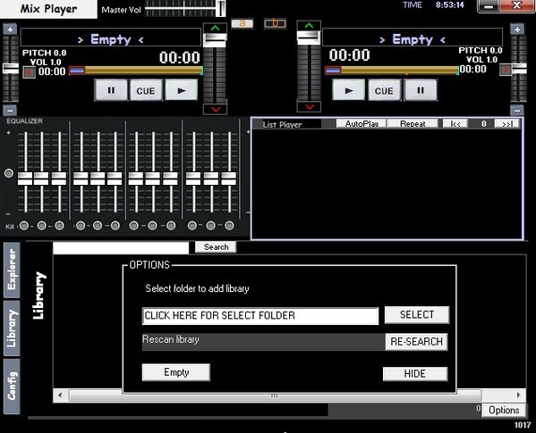Raise left deck pitch with plus icon
This screenshot has height=433, width=536.
point(10,29)
